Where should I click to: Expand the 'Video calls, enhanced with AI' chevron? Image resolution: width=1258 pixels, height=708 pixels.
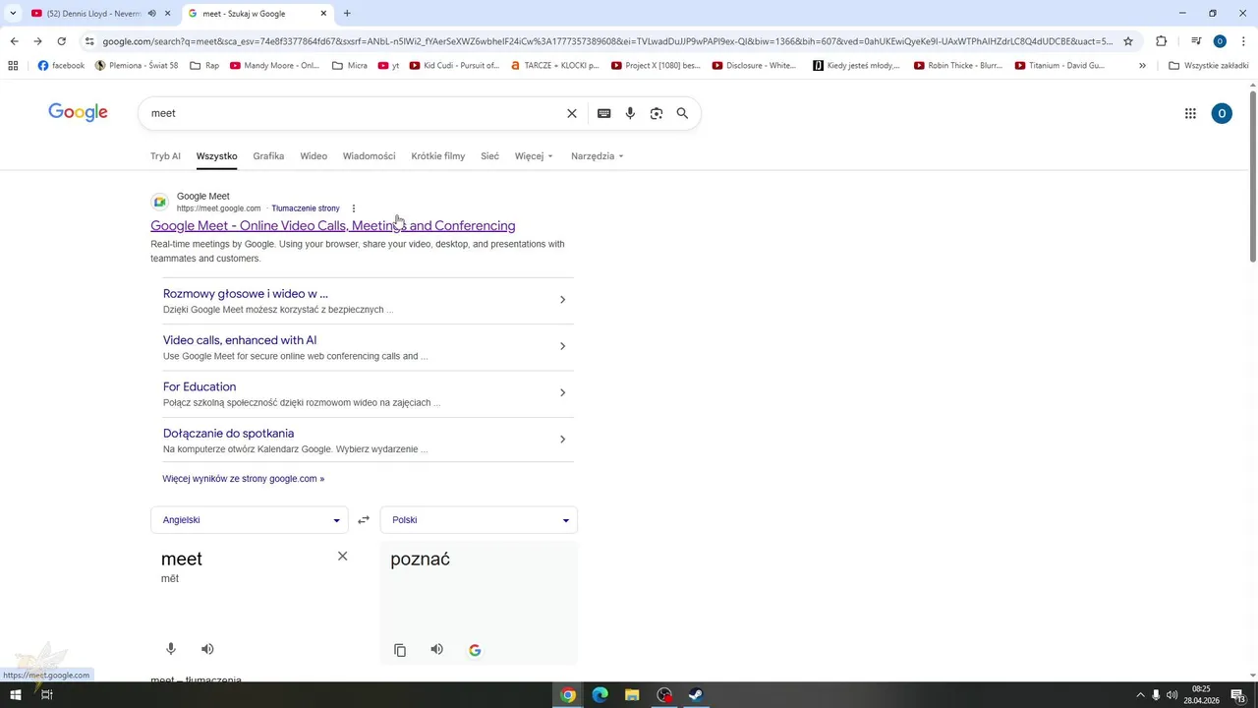pos(562,346)
